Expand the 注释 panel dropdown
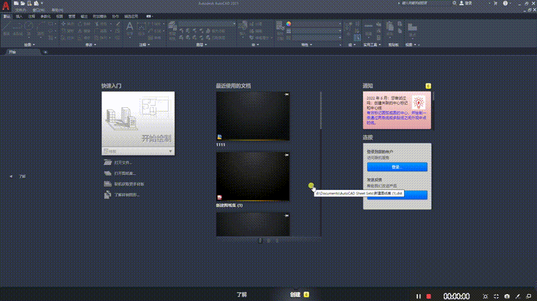This screenshot has height=301, width=537. tap(144, 45)
